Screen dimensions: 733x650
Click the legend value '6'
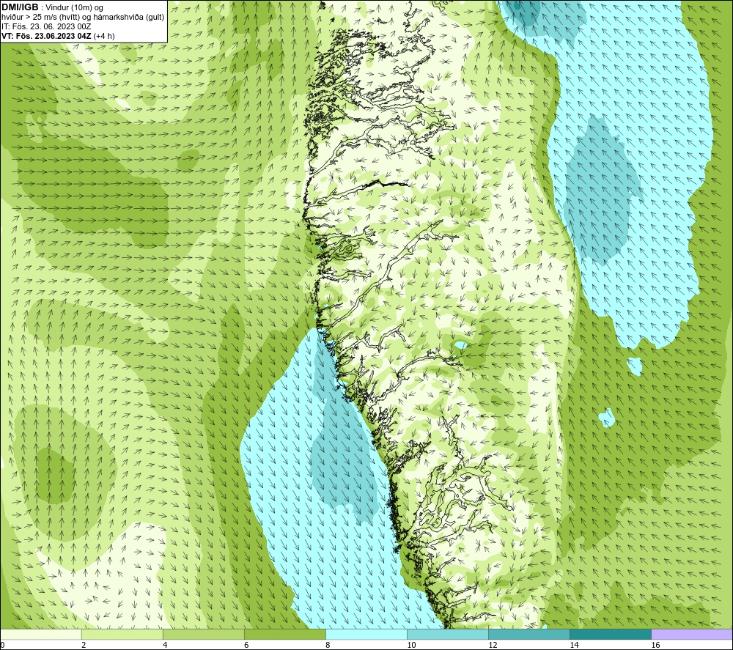tap(246, 645)
